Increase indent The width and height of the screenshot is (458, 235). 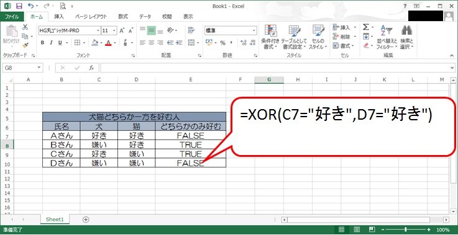[x=180, y=43]
